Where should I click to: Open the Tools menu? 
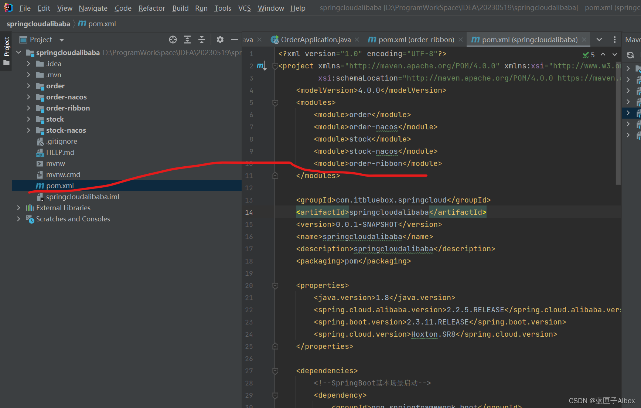[223, 8]
